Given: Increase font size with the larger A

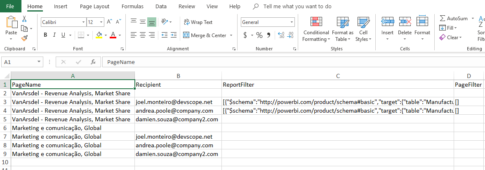Looking at the screenshot, I should [110, 22].
